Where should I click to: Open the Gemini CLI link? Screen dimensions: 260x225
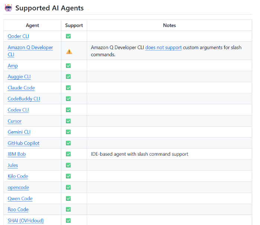pyautogui.click(x=19, y=132)
